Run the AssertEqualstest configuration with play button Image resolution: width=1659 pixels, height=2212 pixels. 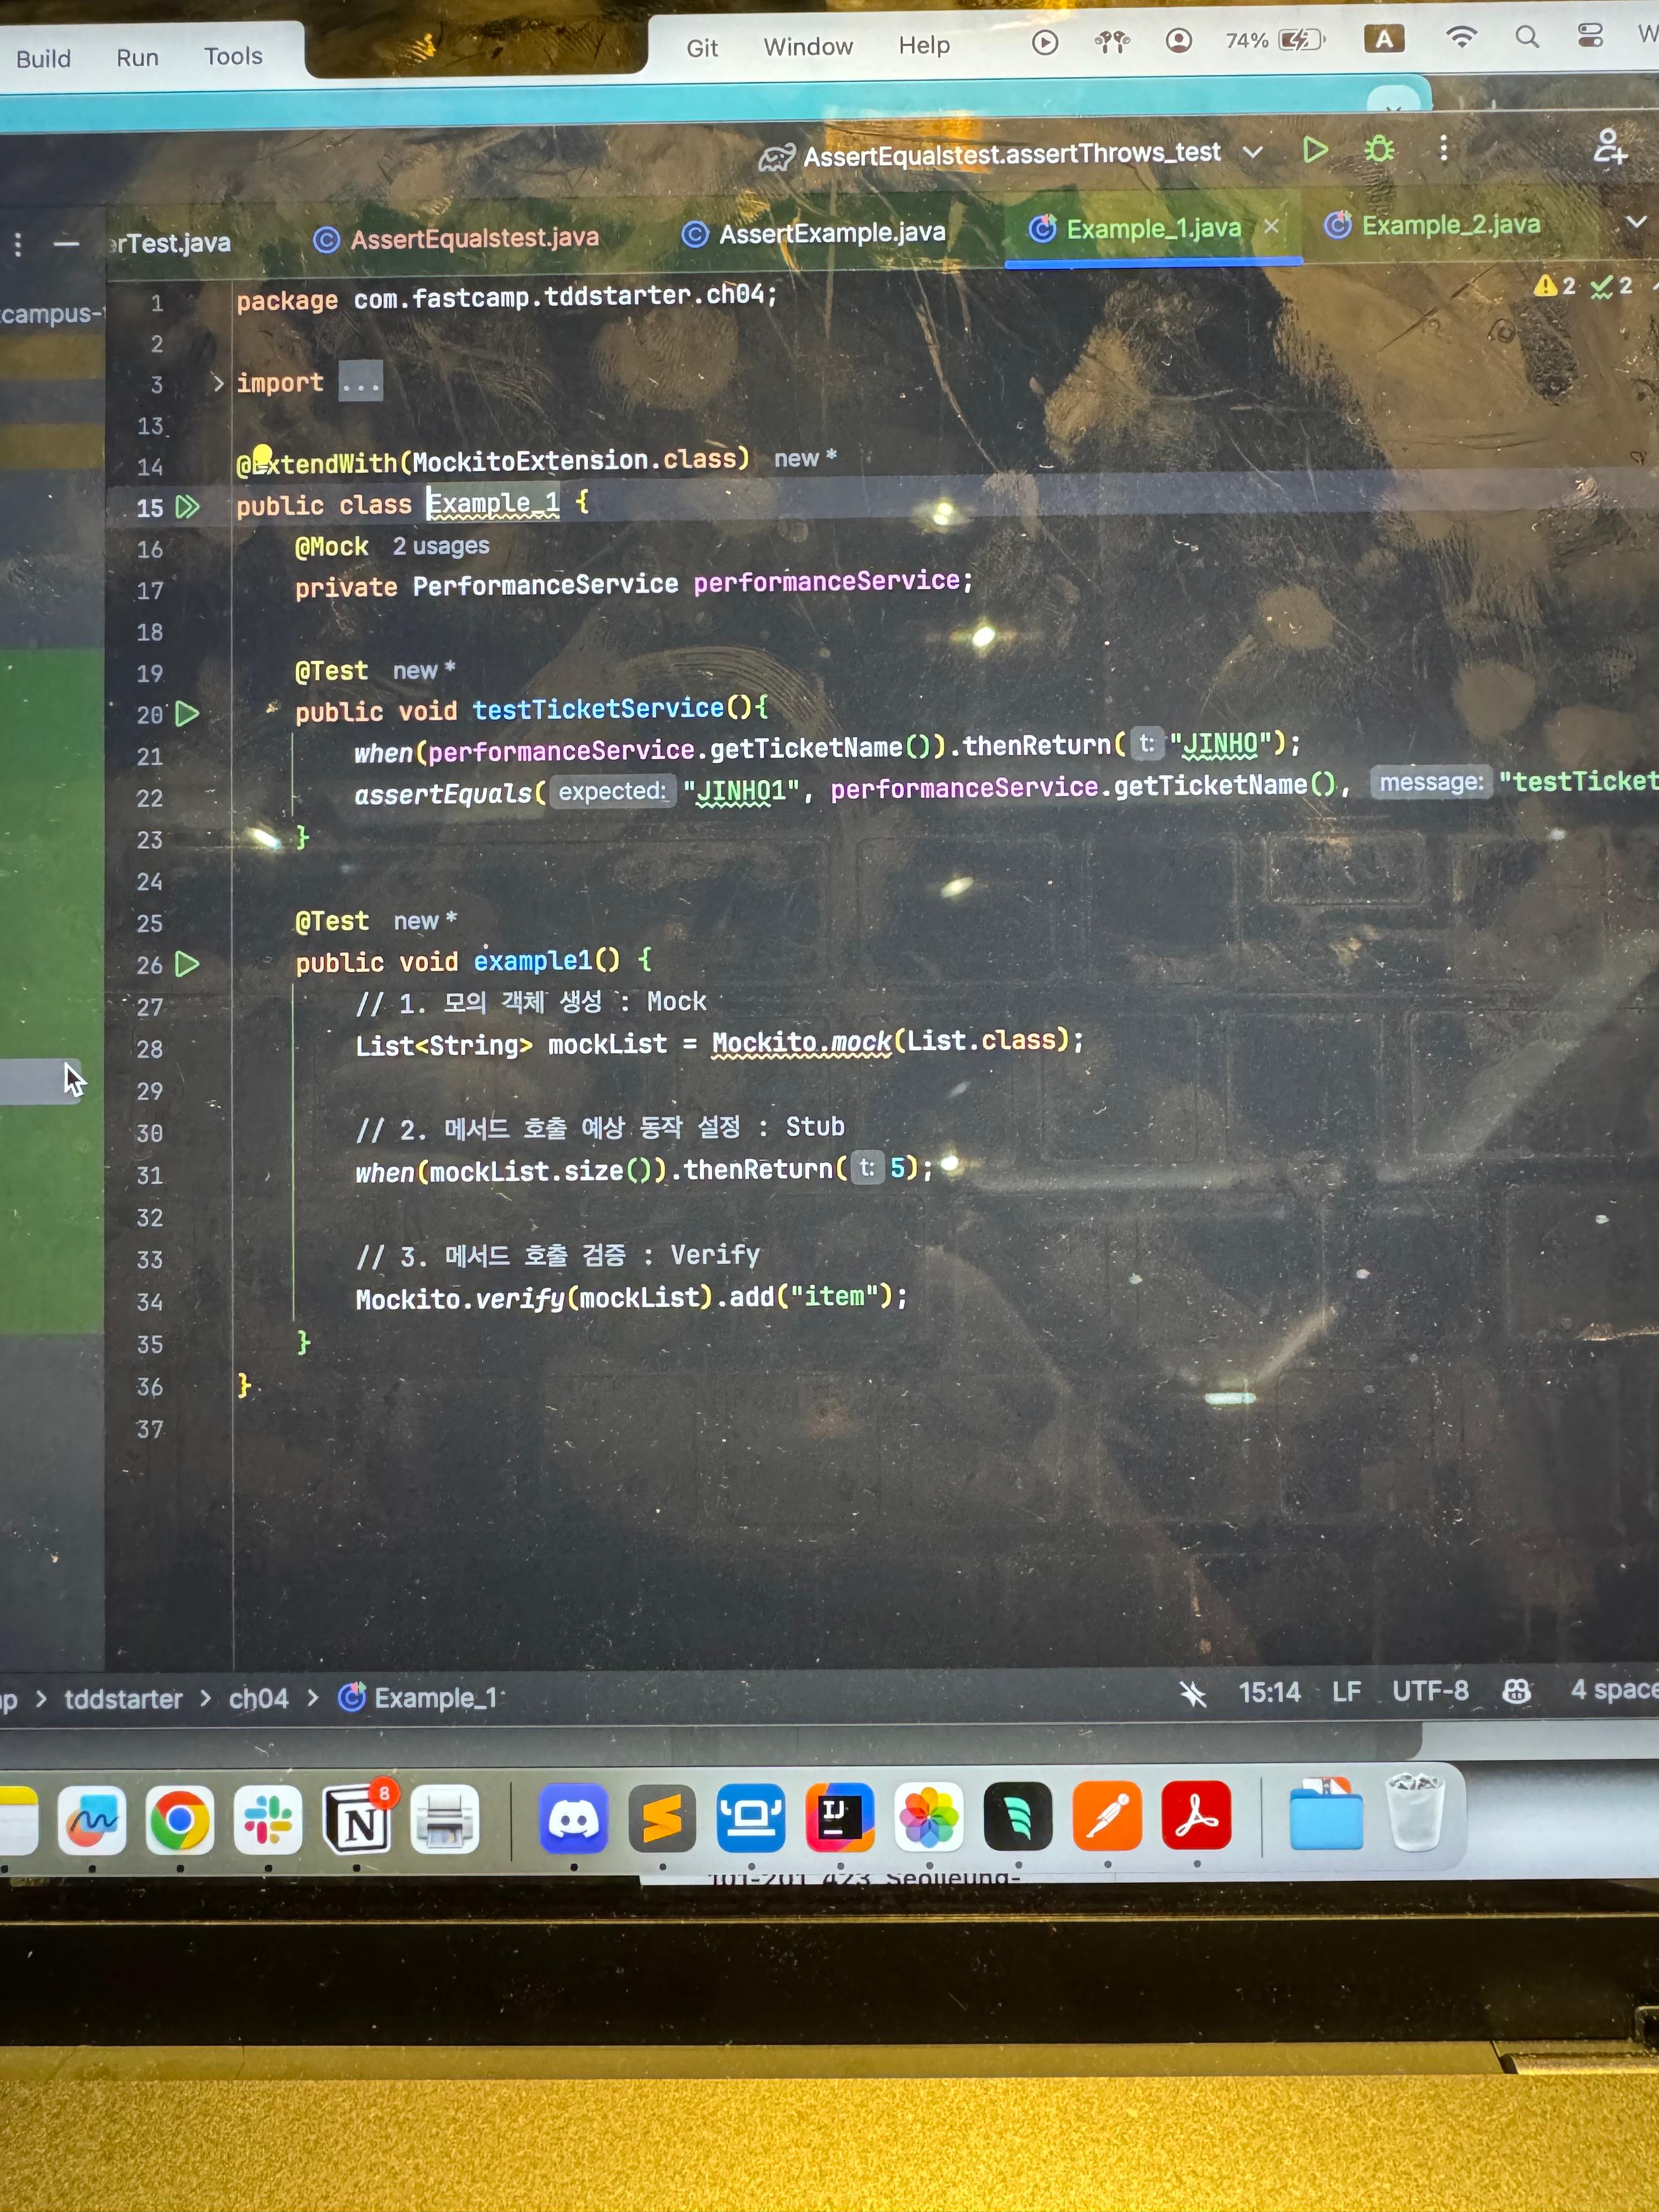[1315, 150]
